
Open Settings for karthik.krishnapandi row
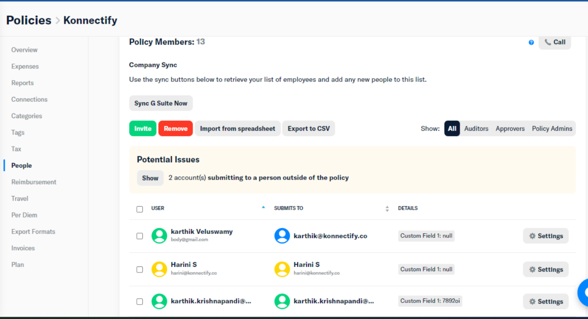(x=546, y=301)
